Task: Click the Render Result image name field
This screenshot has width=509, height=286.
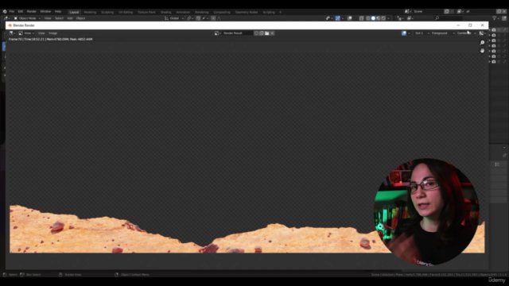Action: [237, 33]
